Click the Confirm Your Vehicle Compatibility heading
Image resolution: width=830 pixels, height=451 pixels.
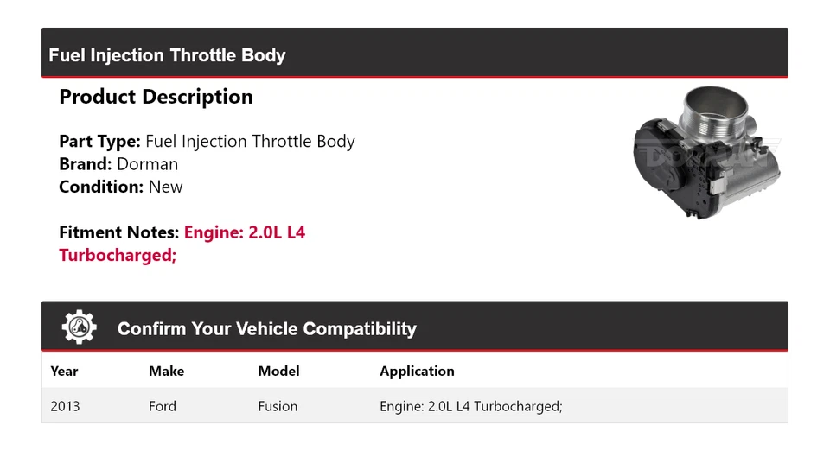[266, 329]
